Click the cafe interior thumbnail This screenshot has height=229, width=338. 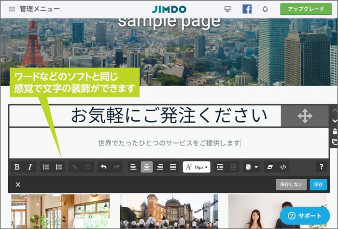(60, 211)
